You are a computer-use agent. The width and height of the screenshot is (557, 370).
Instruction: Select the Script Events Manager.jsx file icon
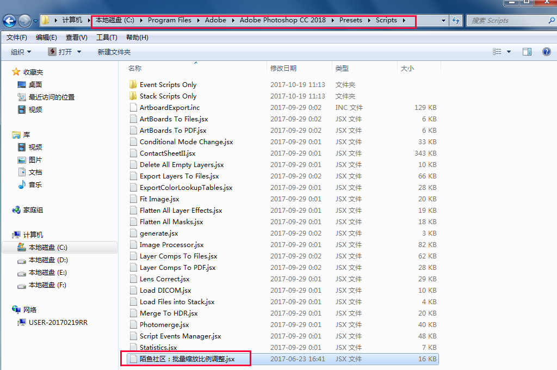(133, 336)
